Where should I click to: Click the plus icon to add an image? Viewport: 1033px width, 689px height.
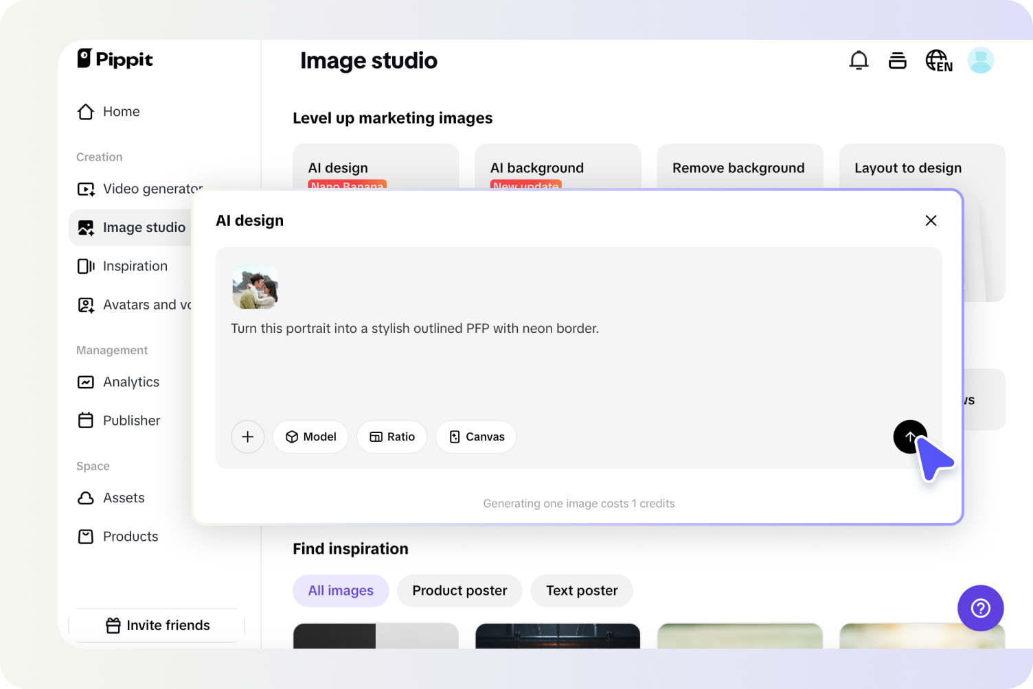(247, 436)
